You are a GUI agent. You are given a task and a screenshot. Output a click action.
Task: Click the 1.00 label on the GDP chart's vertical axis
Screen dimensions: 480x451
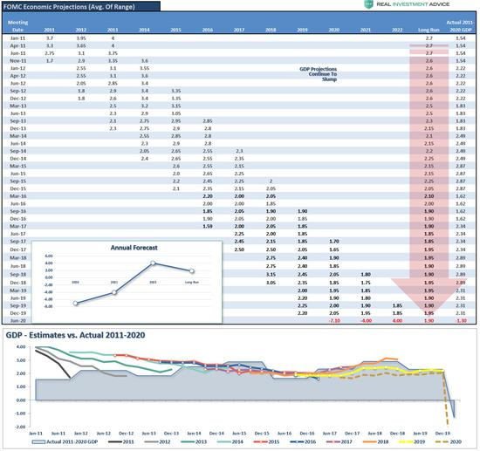click(x=21, y=386)
